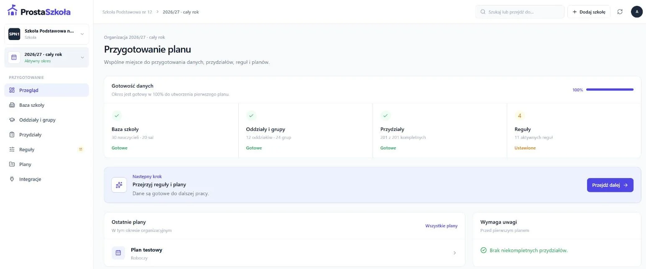This screenshot has width=646, height=269.
Task: Open the user avatar A menu
Action: (637, 12)
